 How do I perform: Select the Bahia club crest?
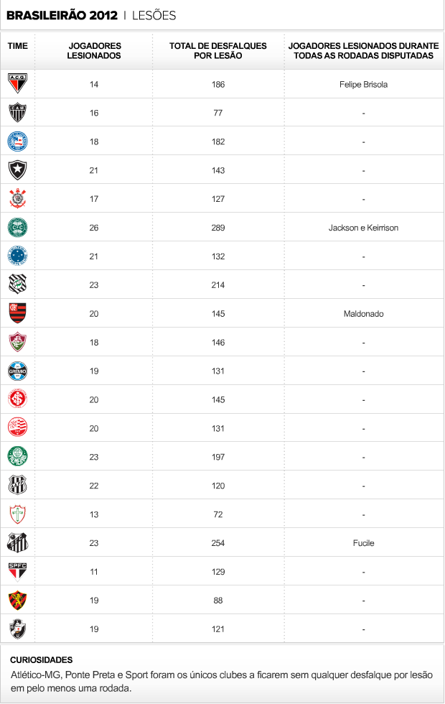(x=17, y=142)
